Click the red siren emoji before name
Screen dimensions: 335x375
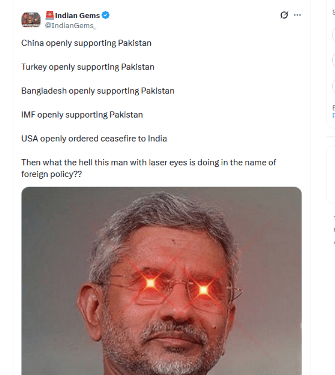point(50,15)
